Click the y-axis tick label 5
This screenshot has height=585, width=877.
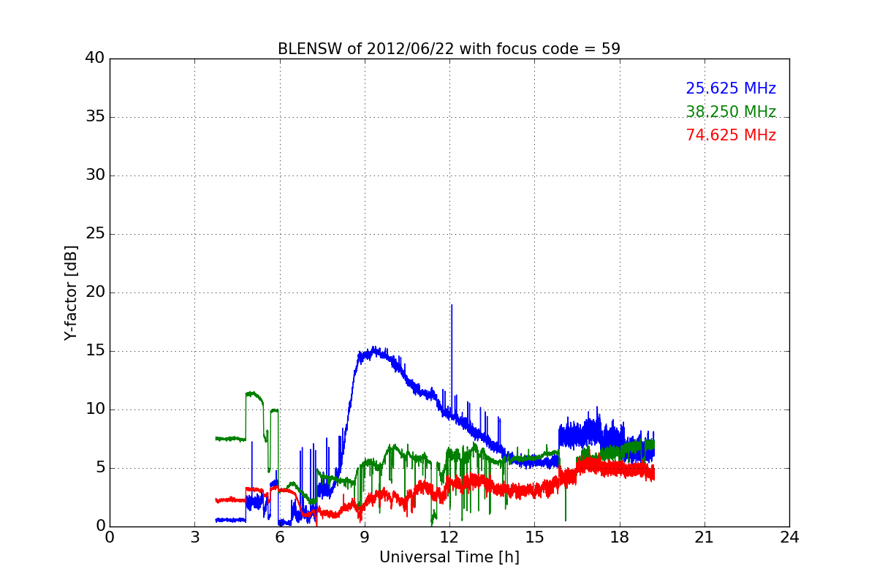point(99,468)
